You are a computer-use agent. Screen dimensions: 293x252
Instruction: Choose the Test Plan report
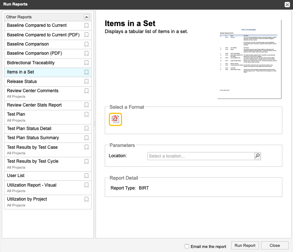[x=48, y=117]
